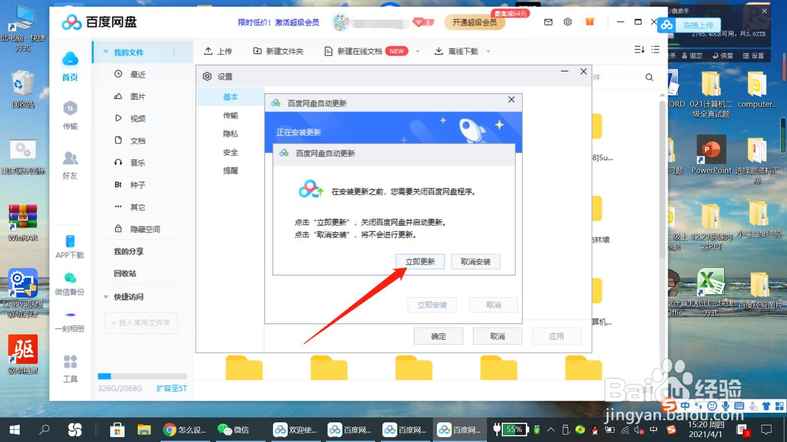The height and width of the screenshot is (442, 787).
Task: Open 一刻相册 sidebar icon
Action: [x=70, y=321]
